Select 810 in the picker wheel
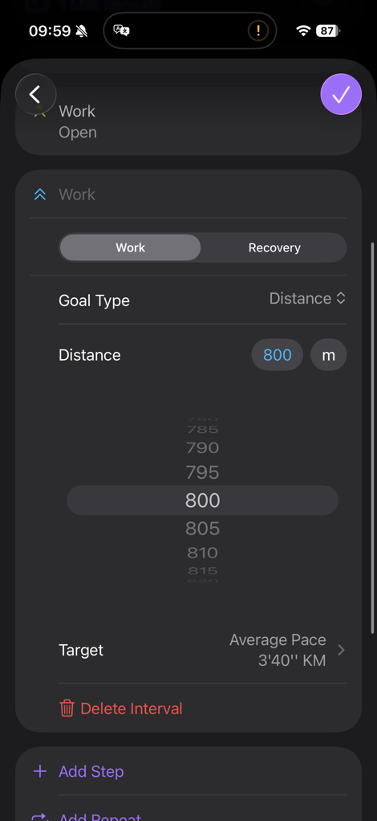Screen dimensions: 377x821 coord(202,553)
